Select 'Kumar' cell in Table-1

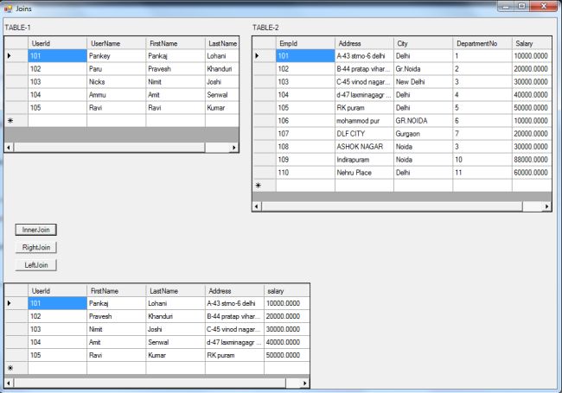[222, 107]
